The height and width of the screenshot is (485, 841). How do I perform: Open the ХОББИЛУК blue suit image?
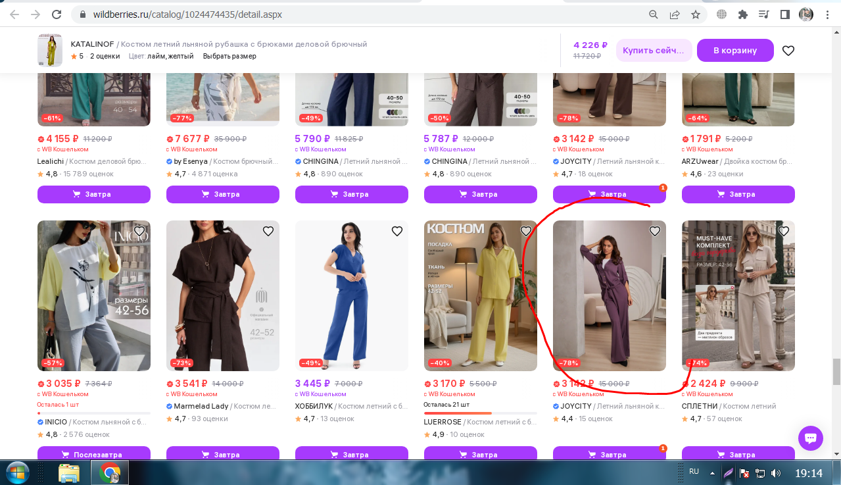click(352, 295)
